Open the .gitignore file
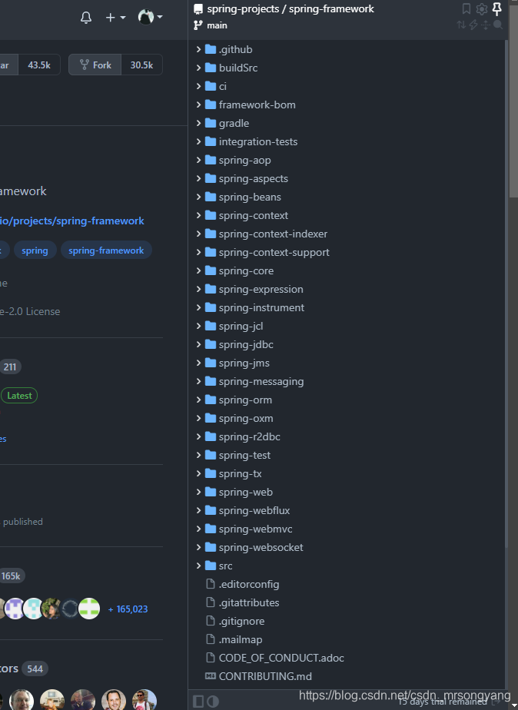This screenshot has height=710, width=518. 241,621
